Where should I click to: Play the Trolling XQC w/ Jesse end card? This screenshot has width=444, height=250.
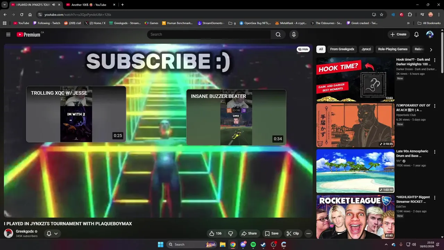pyautogui.click(x=76, y=114)
